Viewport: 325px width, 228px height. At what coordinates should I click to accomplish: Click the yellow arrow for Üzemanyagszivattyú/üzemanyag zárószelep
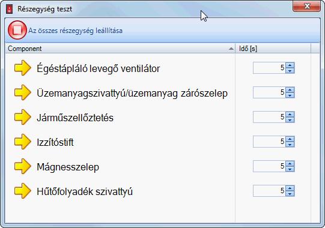coord(23,92)
